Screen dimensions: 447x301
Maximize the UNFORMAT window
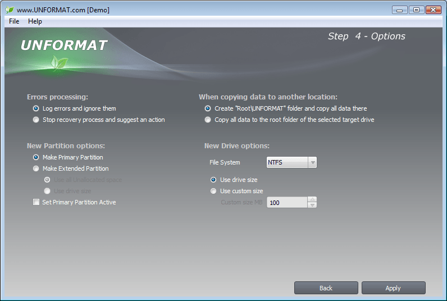coord(416,10)
